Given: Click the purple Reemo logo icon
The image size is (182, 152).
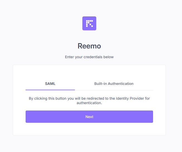Looking at the screenshot, I should [x=89, y=23].
